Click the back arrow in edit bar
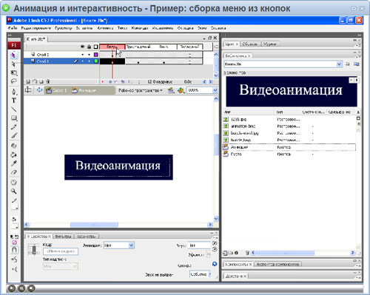Screen dimensions: 370x295 pos(39,90)
